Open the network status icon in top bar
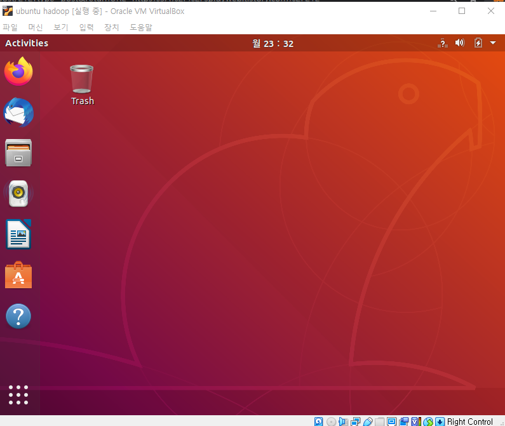Screen dimensions: 505x426 tap(443, 43)
